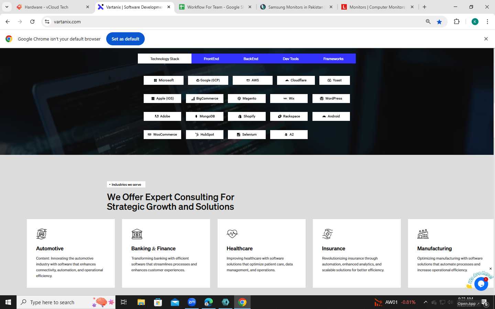Open the BackEnd tab
The image size is (495, 309).
tap(251, 59)
